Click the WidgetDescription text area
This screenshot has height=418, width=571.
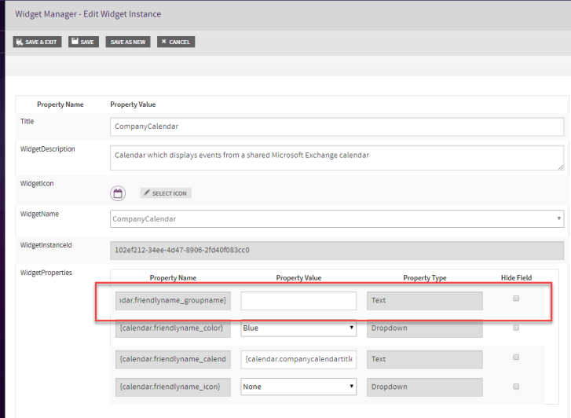(x=337, y=157)
